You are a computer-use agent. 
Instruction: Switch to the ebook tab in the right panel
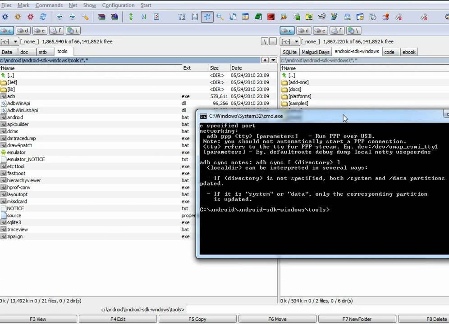click(x=409, y=52)
